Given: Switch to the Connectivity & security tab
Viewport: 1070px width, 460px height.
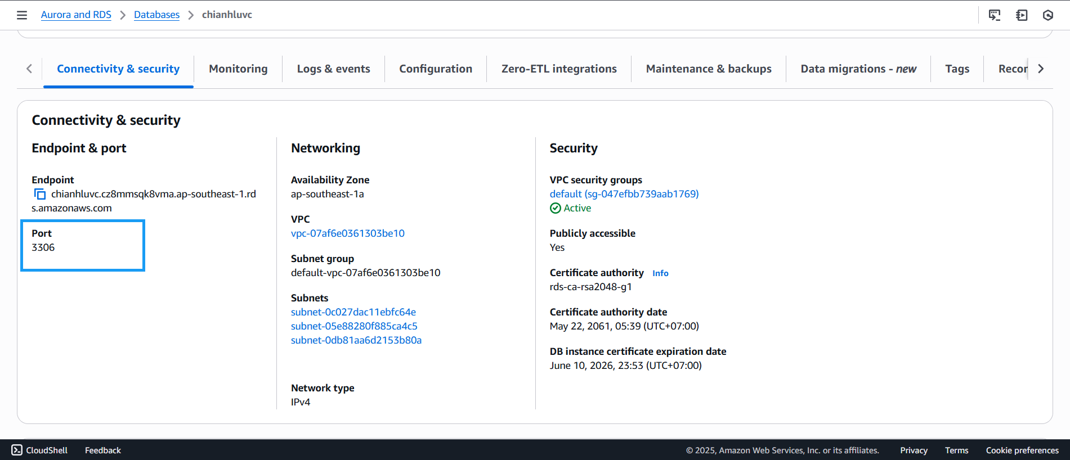Looking at the screenshot, I should [x=118, y=69].
